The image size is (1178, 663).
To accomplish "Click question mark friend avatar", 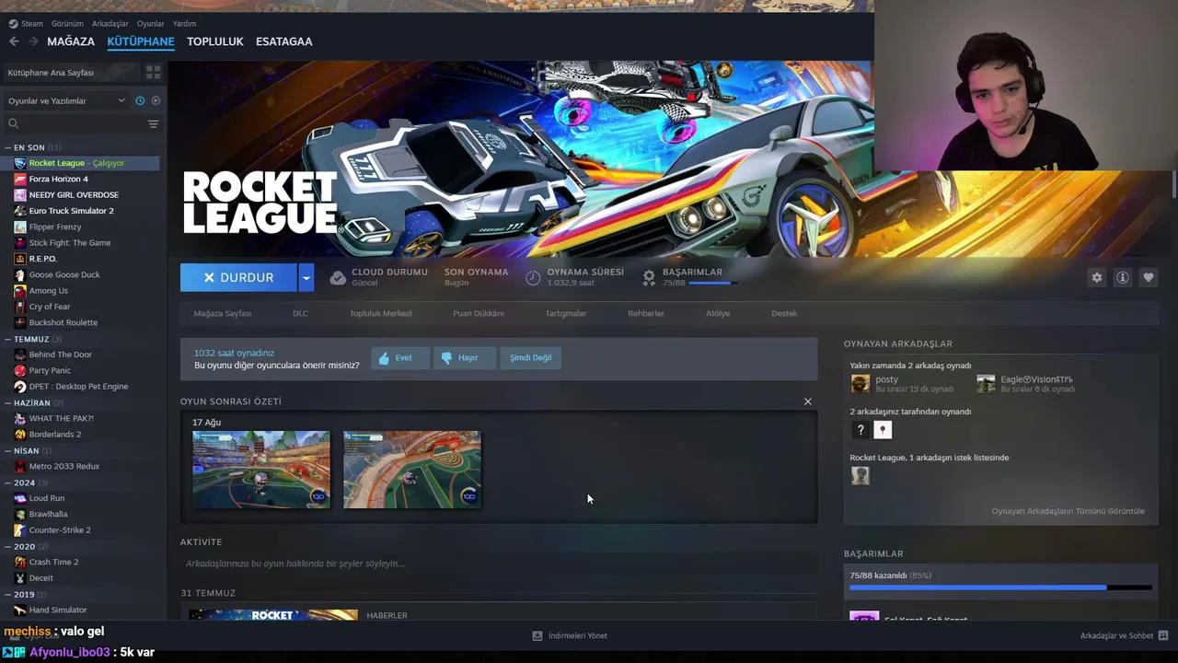I will point(860,430).
